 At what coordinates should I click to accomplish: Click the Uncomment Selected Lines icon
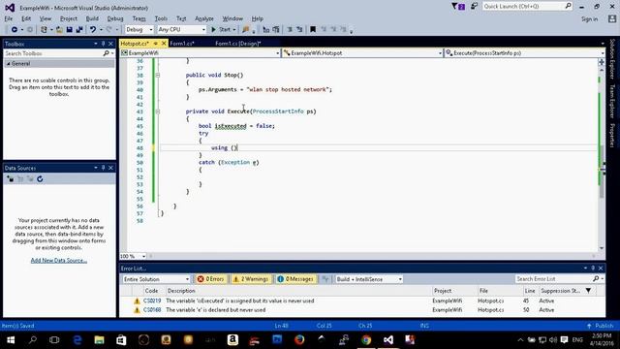click(x=299, y=30)
